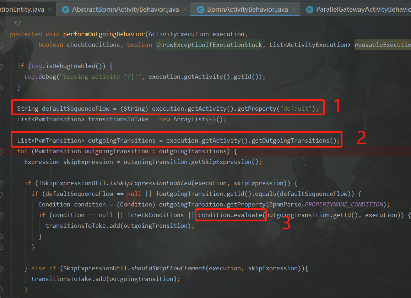Click defaultSequenceFlow in the String declaration
Viewport: 411px width, 298px height.
[x=76, y=109]
